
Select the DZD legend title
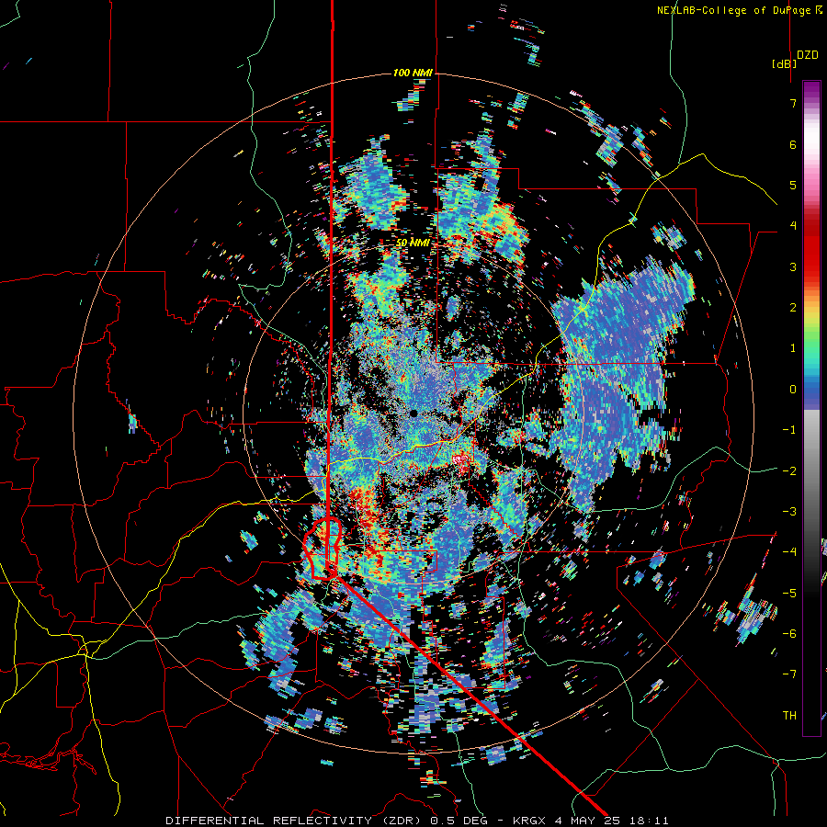tap(808, 55)
